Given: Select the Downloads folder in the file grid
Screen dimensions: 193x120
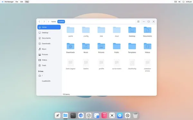Looking at the screenshot, I should click(x=70, y=46).
